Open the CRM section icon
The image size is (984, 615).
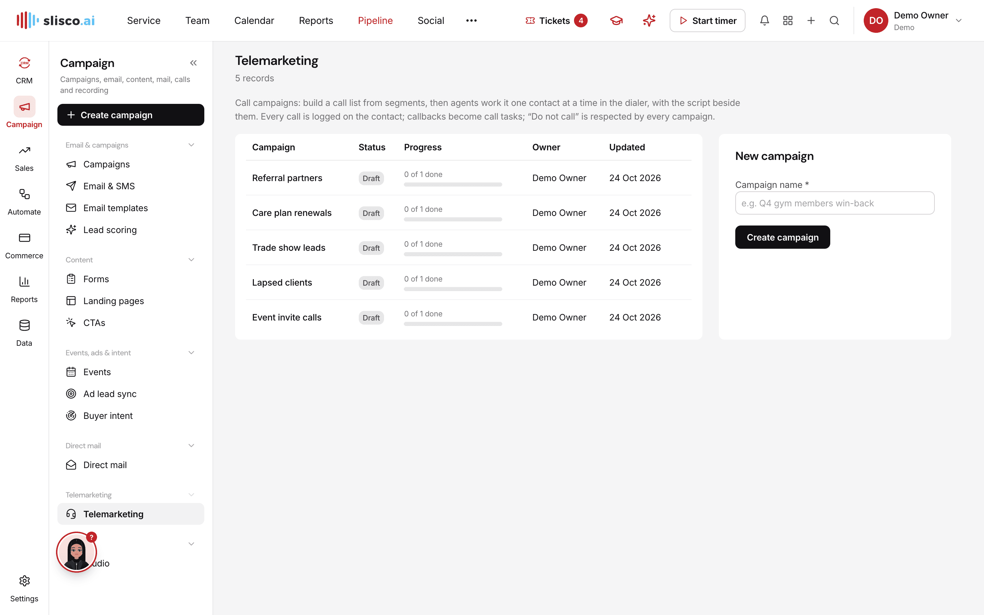tap(24, 64)
